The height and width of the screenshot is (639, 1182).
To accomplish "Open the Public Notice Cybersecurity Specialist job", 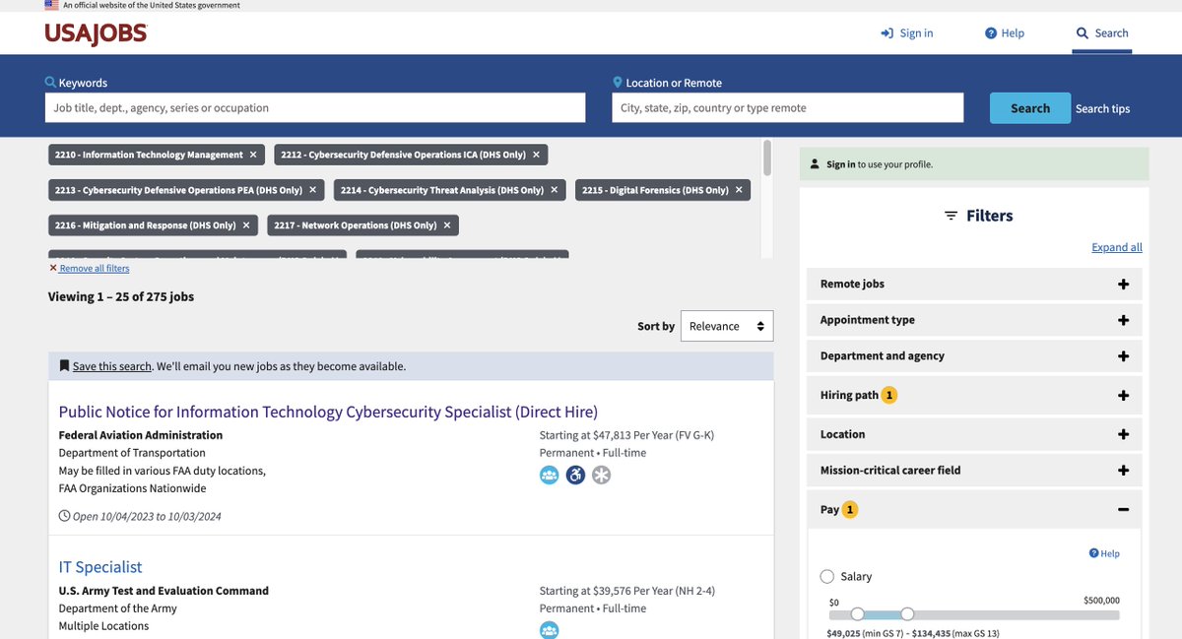I will [x=328, y=412].
